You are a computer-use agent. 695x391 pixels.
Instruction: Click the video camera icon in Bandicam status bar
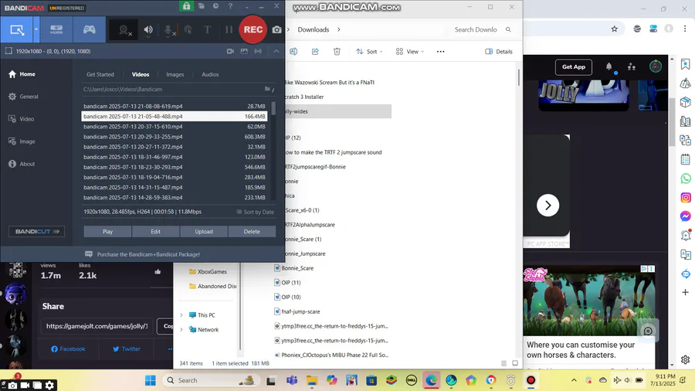coord(230,52)
